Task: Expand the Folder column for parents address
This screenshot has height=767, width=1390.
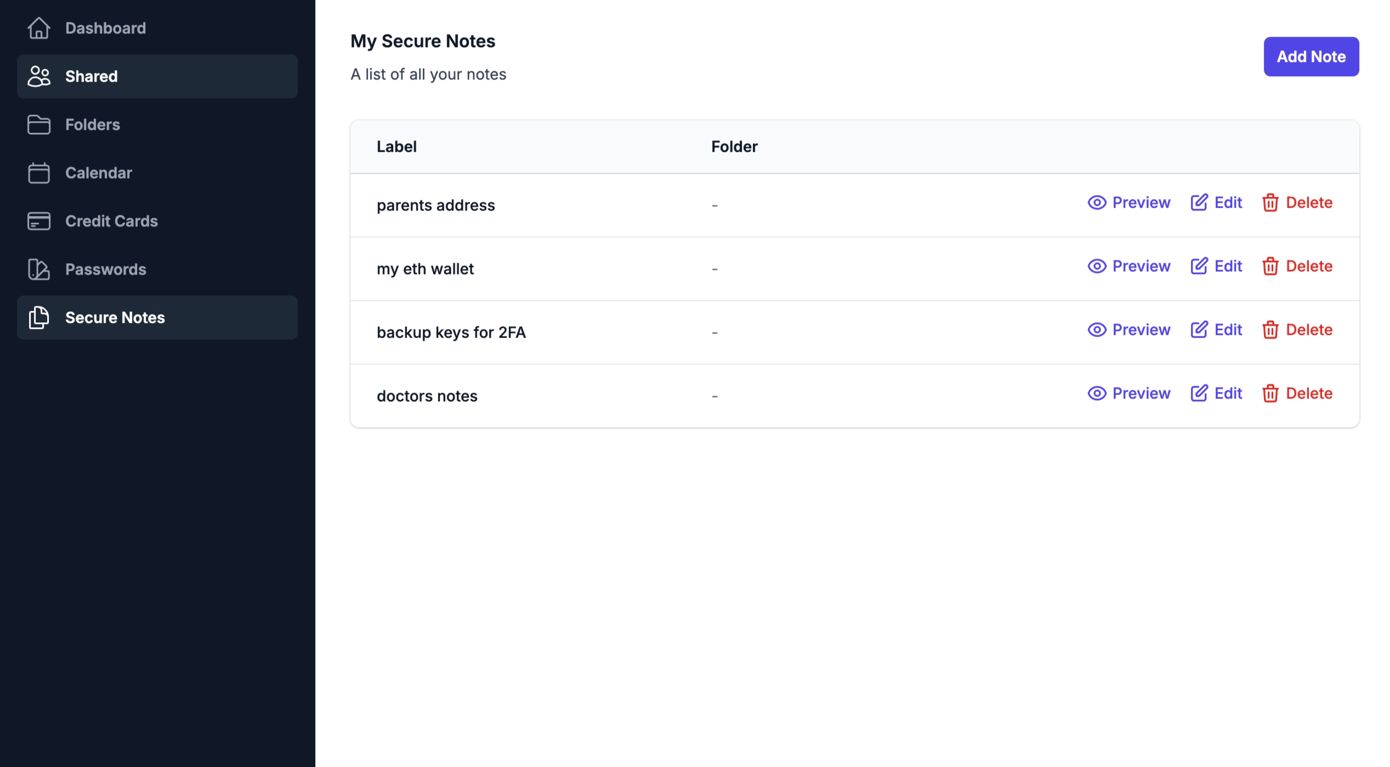Action: 715,204
